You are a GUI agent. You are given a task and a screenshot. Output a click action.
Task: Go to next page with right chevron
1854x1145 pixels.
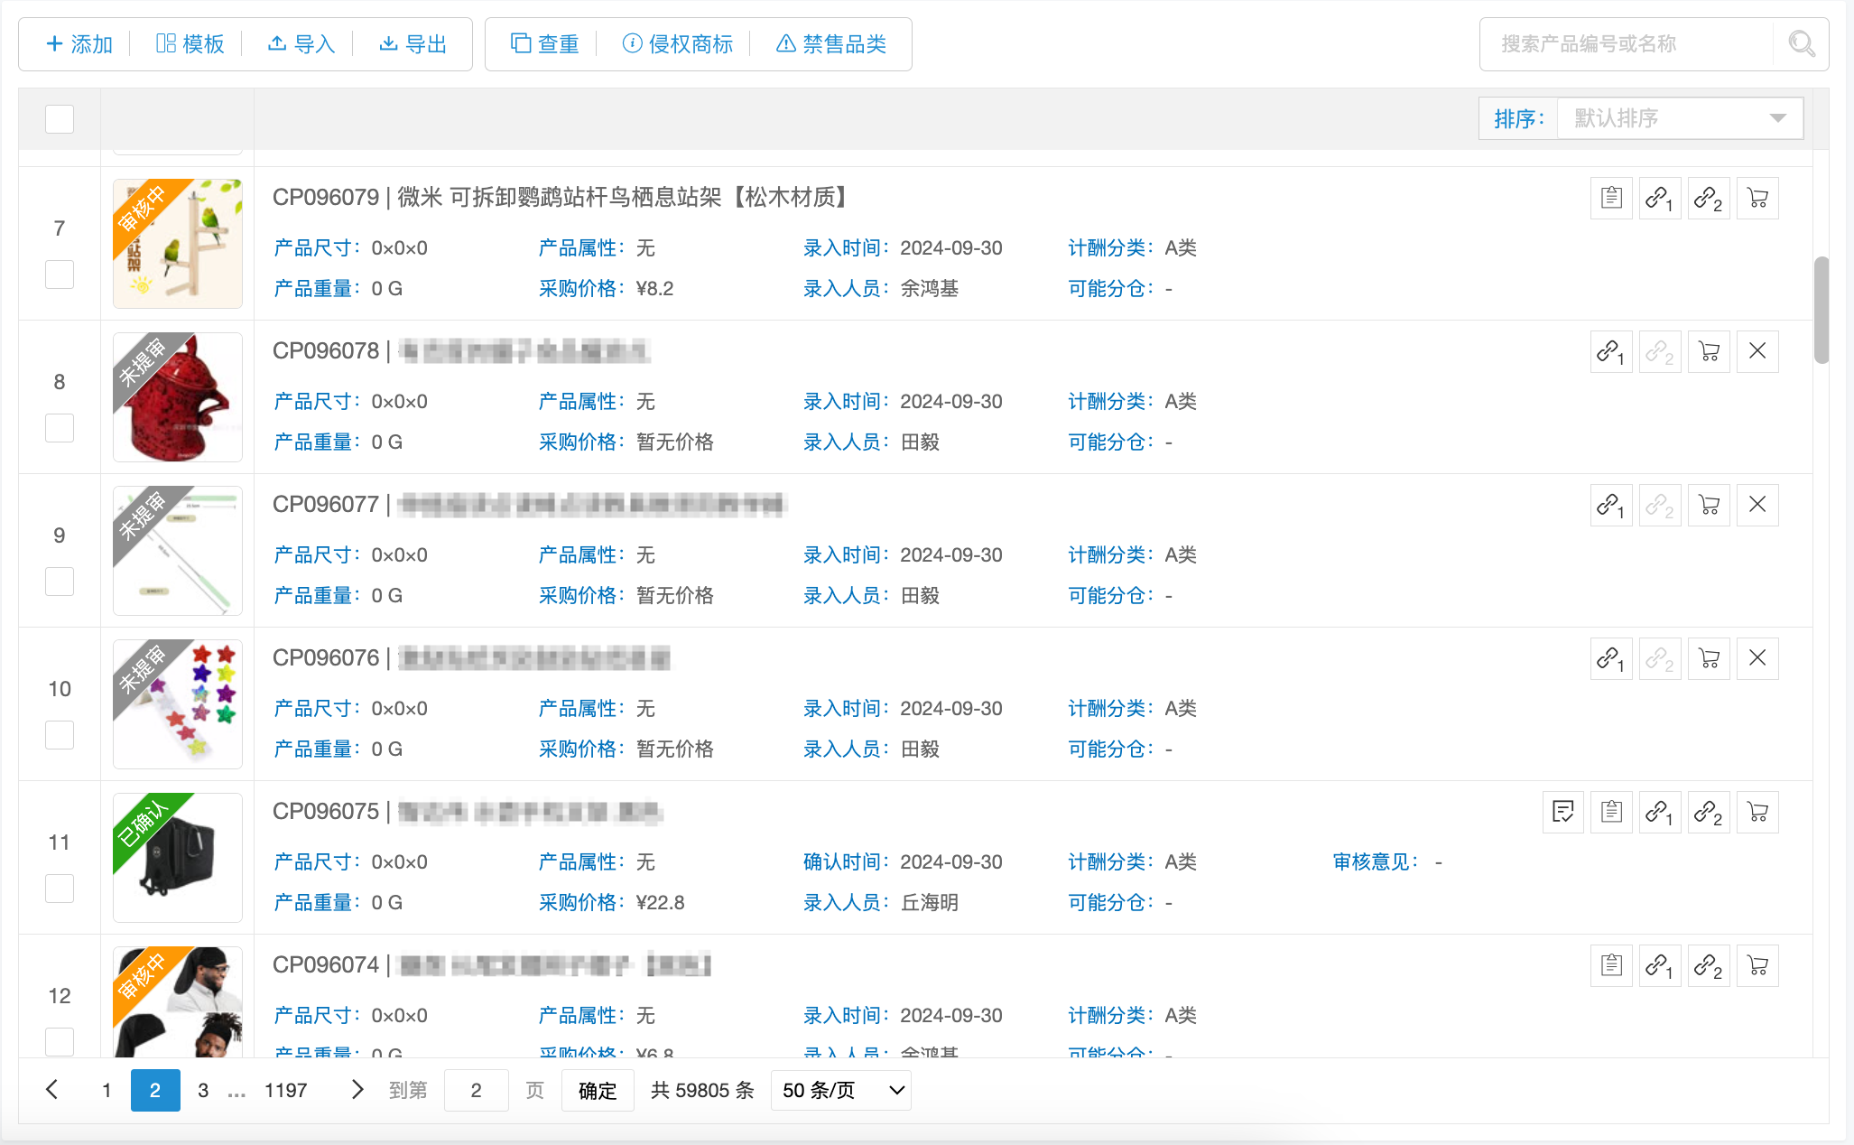click(x=357, y=1090)
